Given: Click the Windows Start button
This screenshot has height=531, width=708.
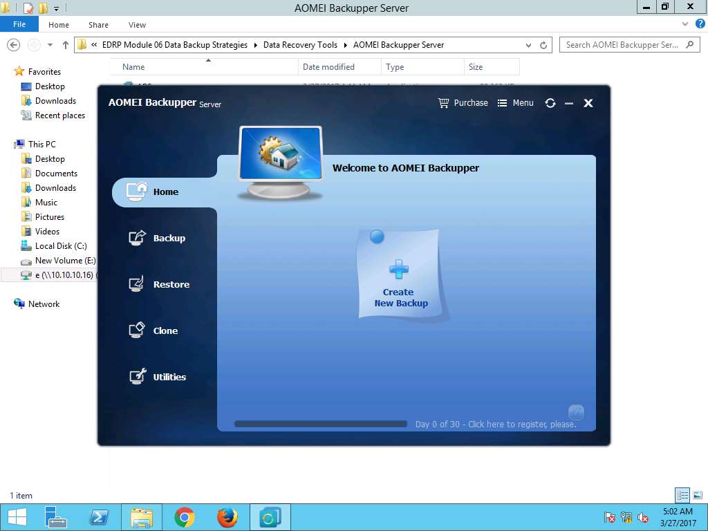Looking at the screenshot, I should click(x=17, y=517).
